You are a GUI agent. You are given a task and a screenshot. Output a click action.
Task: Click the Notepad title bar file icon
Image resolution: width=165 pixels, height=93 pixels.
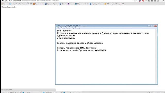tap(57, 26)
